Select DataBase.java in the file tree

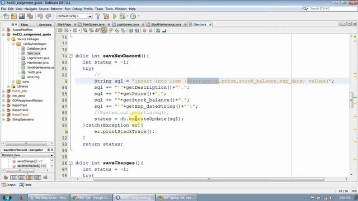[x=36, y=49]
